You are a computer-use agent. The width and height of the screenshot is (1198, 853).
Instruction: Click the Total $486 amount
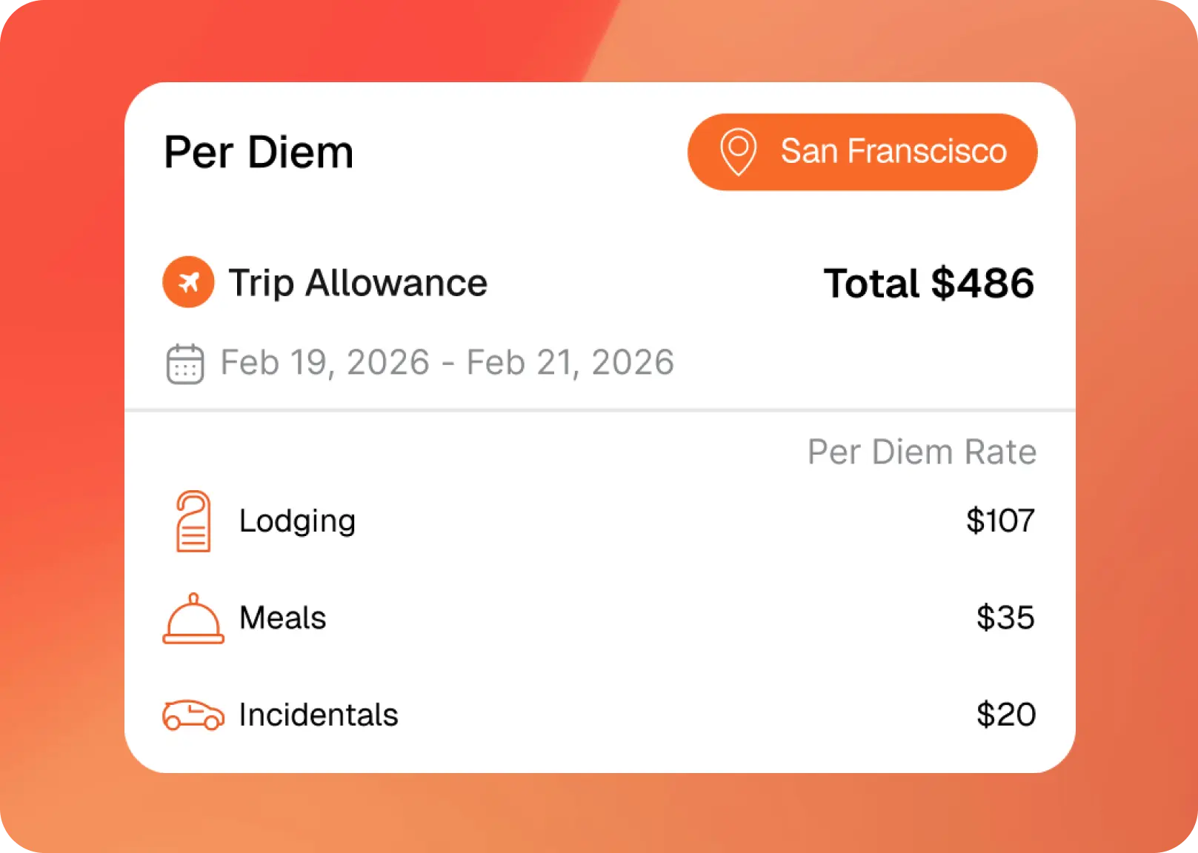click(929, 284)
